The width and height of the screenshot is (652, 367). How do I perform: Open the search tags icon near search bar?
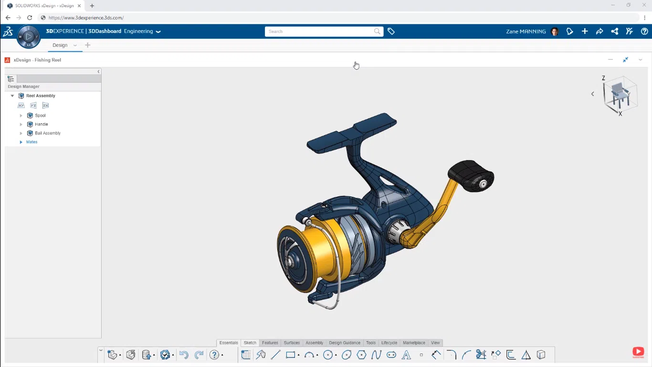point(391,31)
